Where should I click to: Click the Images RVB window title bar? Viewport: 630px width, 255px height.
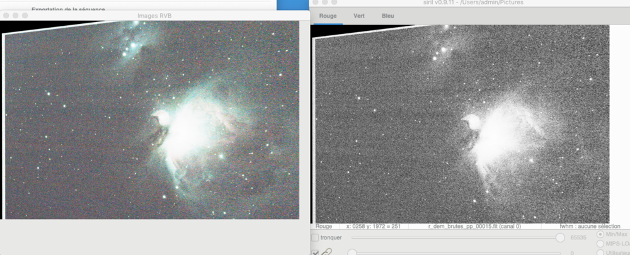155,15
